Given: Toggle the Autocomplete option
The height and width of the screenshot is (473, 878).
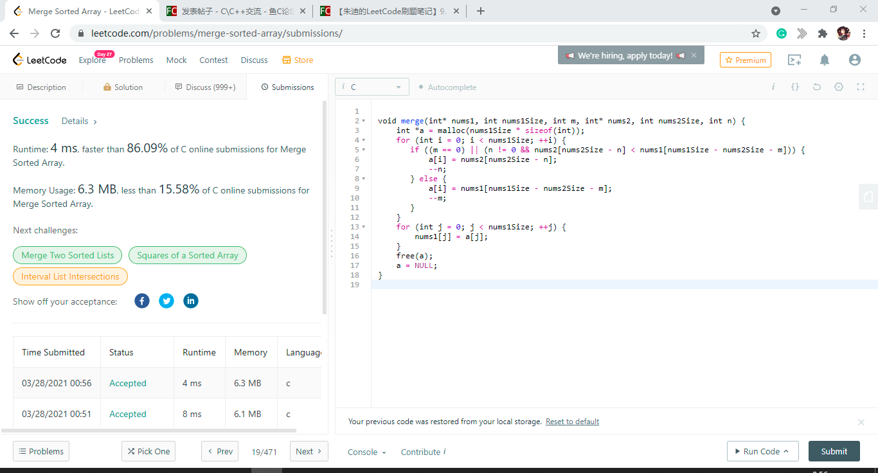Looking at the screenshot, I should [447, 87].
